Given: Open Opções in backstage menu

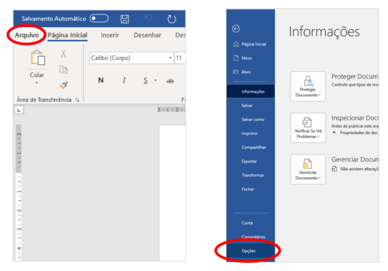Looking at the screenshot, I should (250, 251).
